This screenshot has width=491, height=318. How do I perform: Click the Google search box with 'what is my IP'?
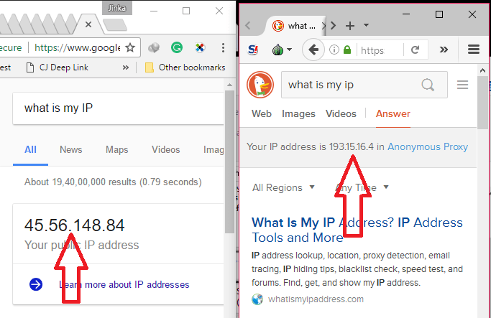[119, 108]
